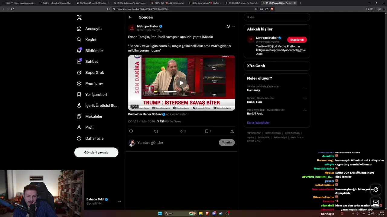Reload the page
The height and width of the screenshot is (217, 387).
[x=12, y=9]
